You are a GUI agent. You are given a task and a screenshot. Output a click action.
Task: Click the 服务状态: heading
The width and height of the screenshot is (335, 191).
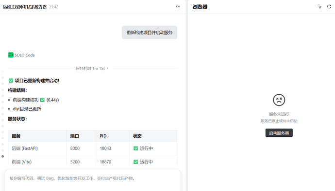17,119
